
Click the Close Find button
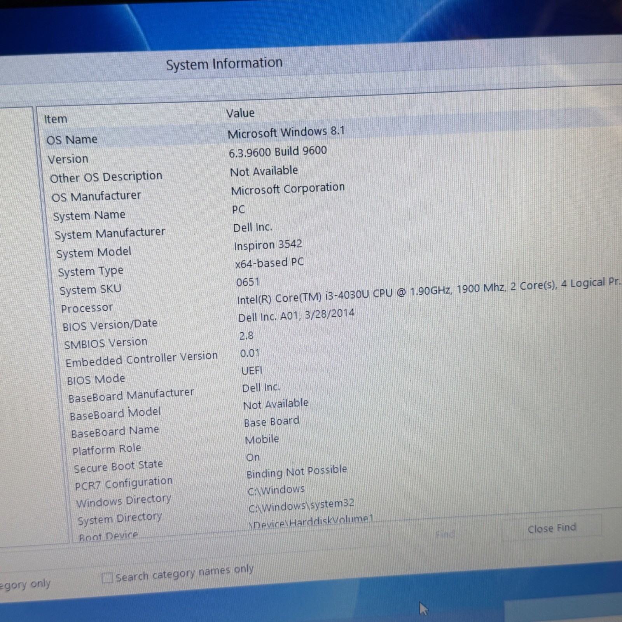(x=552, y=528)
